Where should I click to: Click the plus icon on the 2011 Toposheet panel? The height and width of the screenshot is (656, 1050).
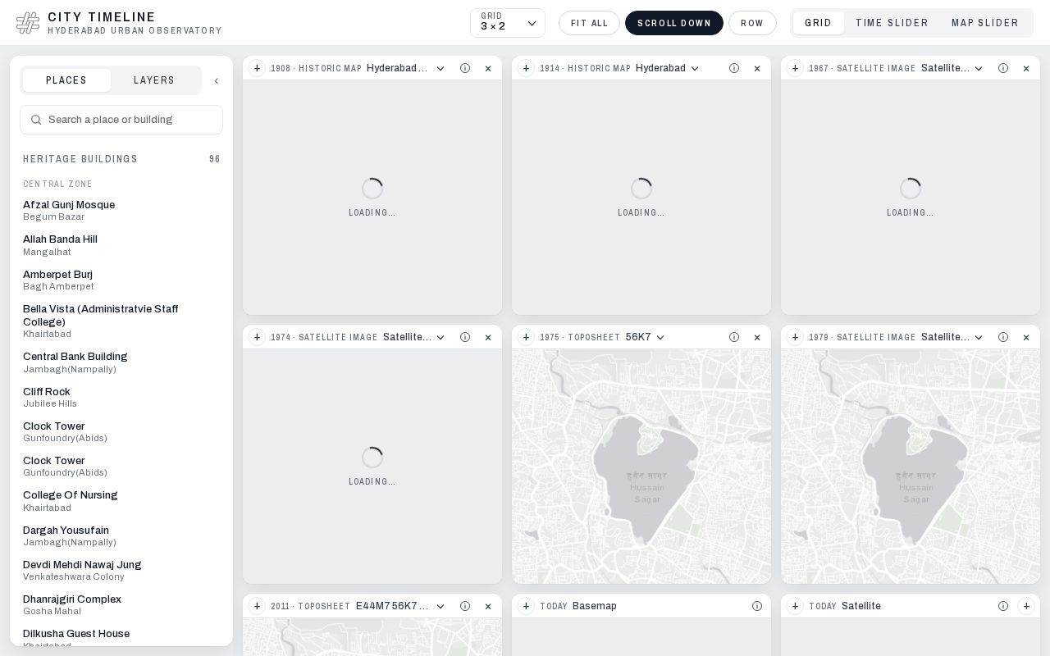coord(257,606)
